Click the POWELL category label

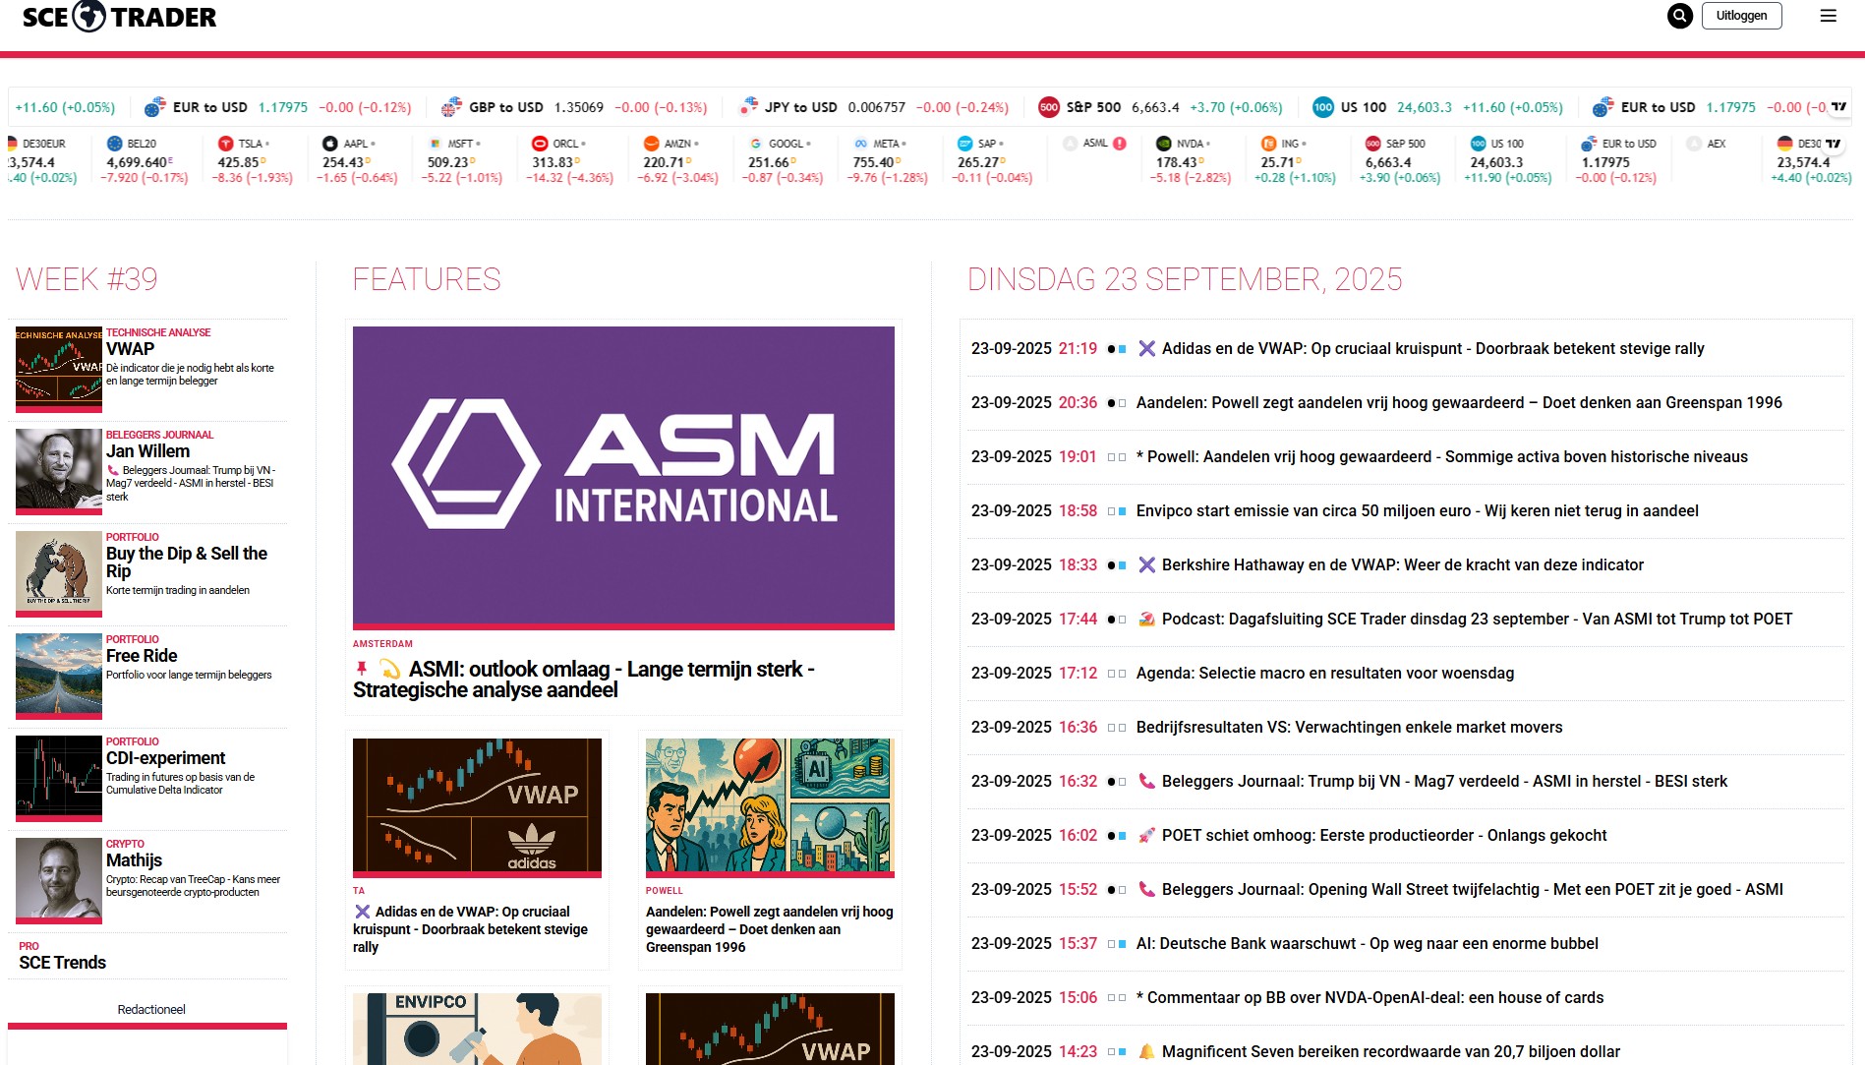pyautogui.click(x=664, y=891)
